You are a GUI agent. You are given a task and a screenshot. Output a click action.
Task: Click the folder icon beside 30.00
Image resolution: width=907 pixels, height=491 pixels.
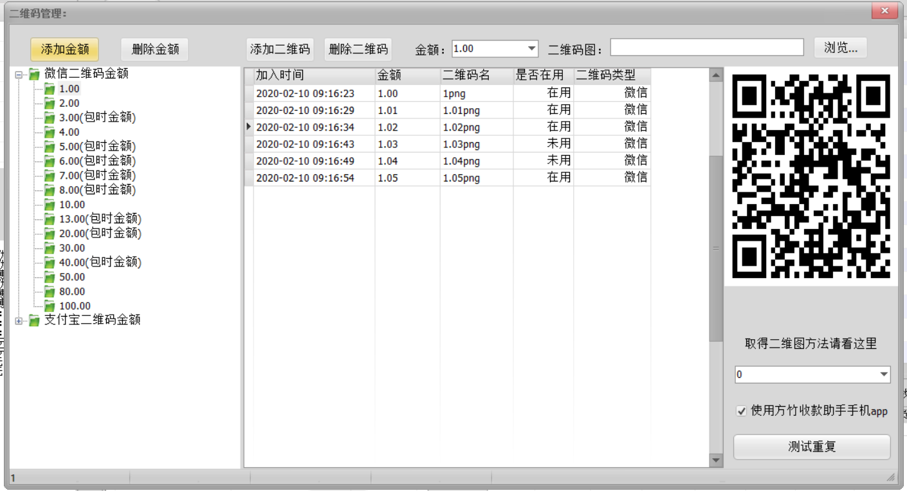pyautogui.click(x=50, y=248)
